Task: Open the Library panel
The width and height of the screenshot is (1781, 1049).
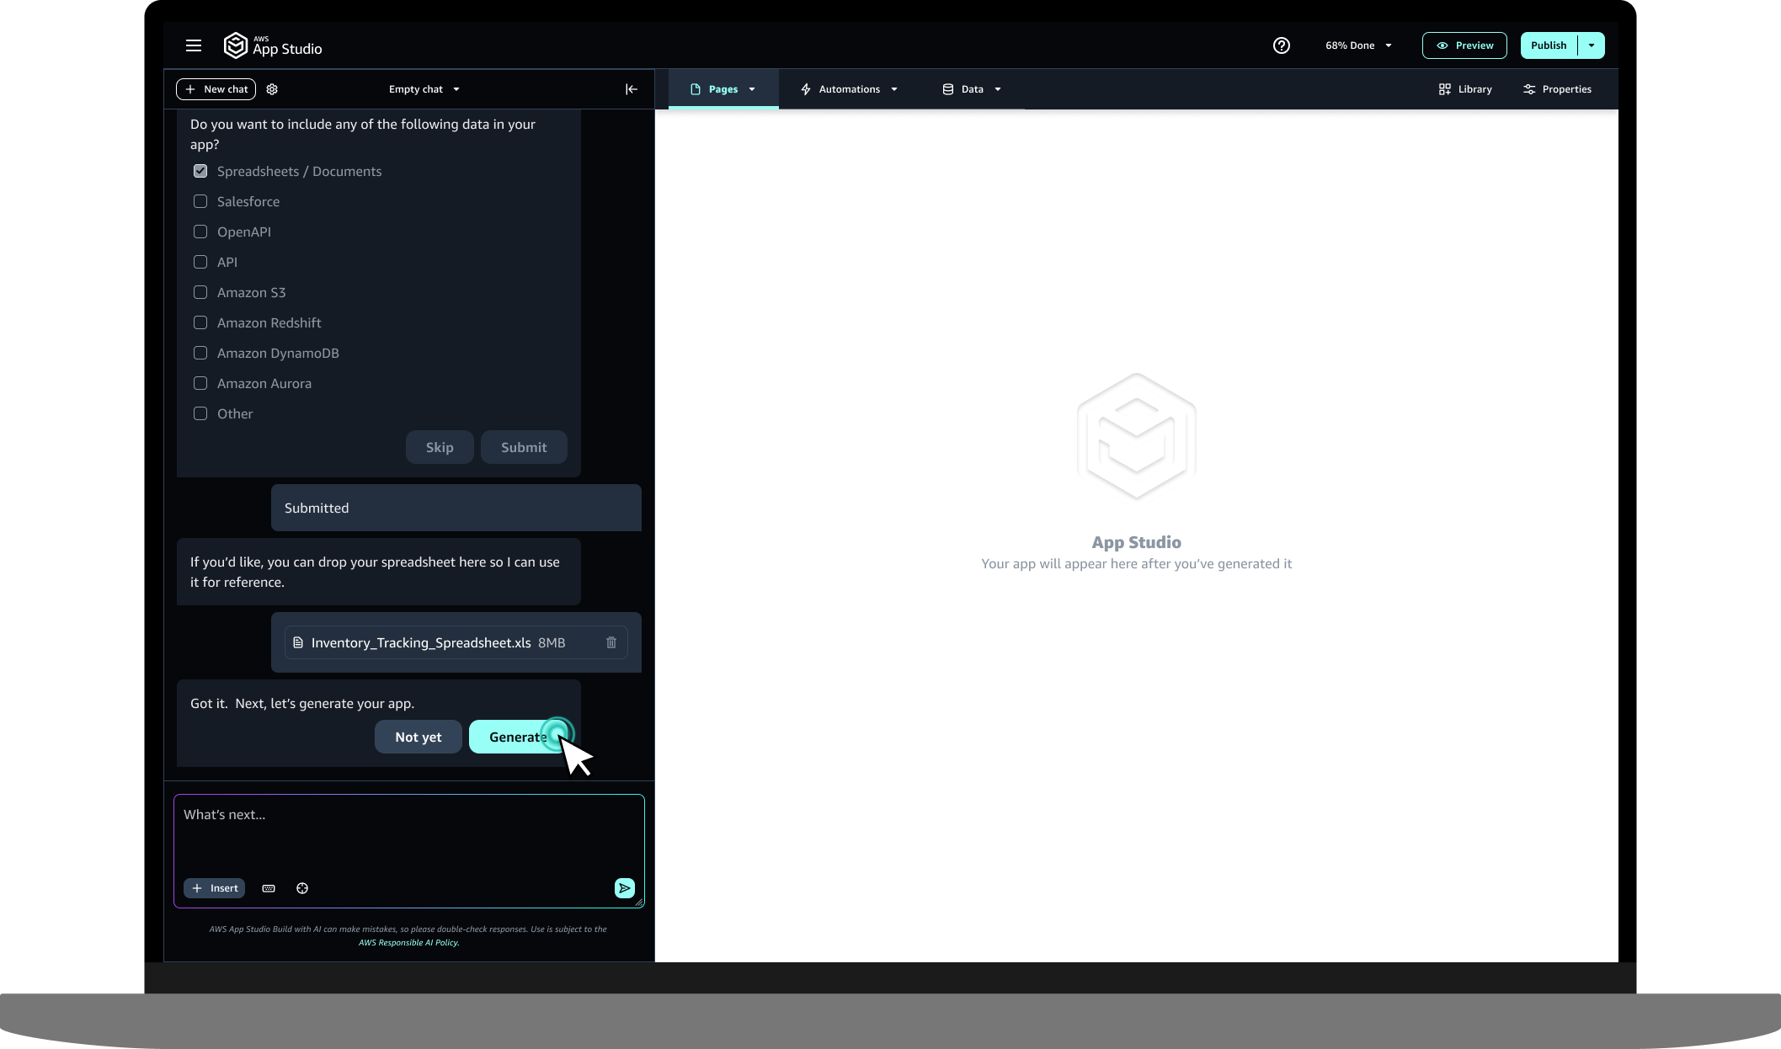Action: [x=1465, y=89]
